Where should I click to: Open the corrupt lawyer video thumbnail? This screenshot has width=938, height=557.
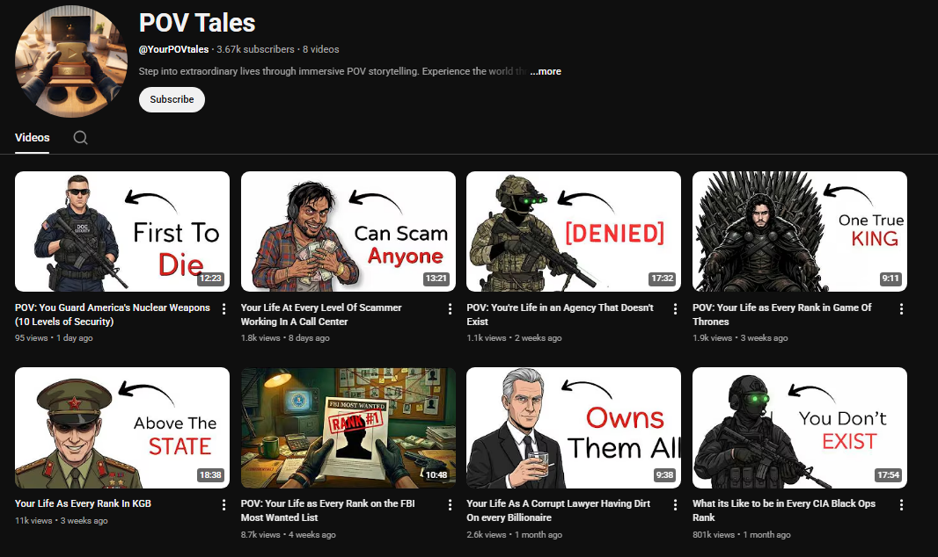point(573,427)
